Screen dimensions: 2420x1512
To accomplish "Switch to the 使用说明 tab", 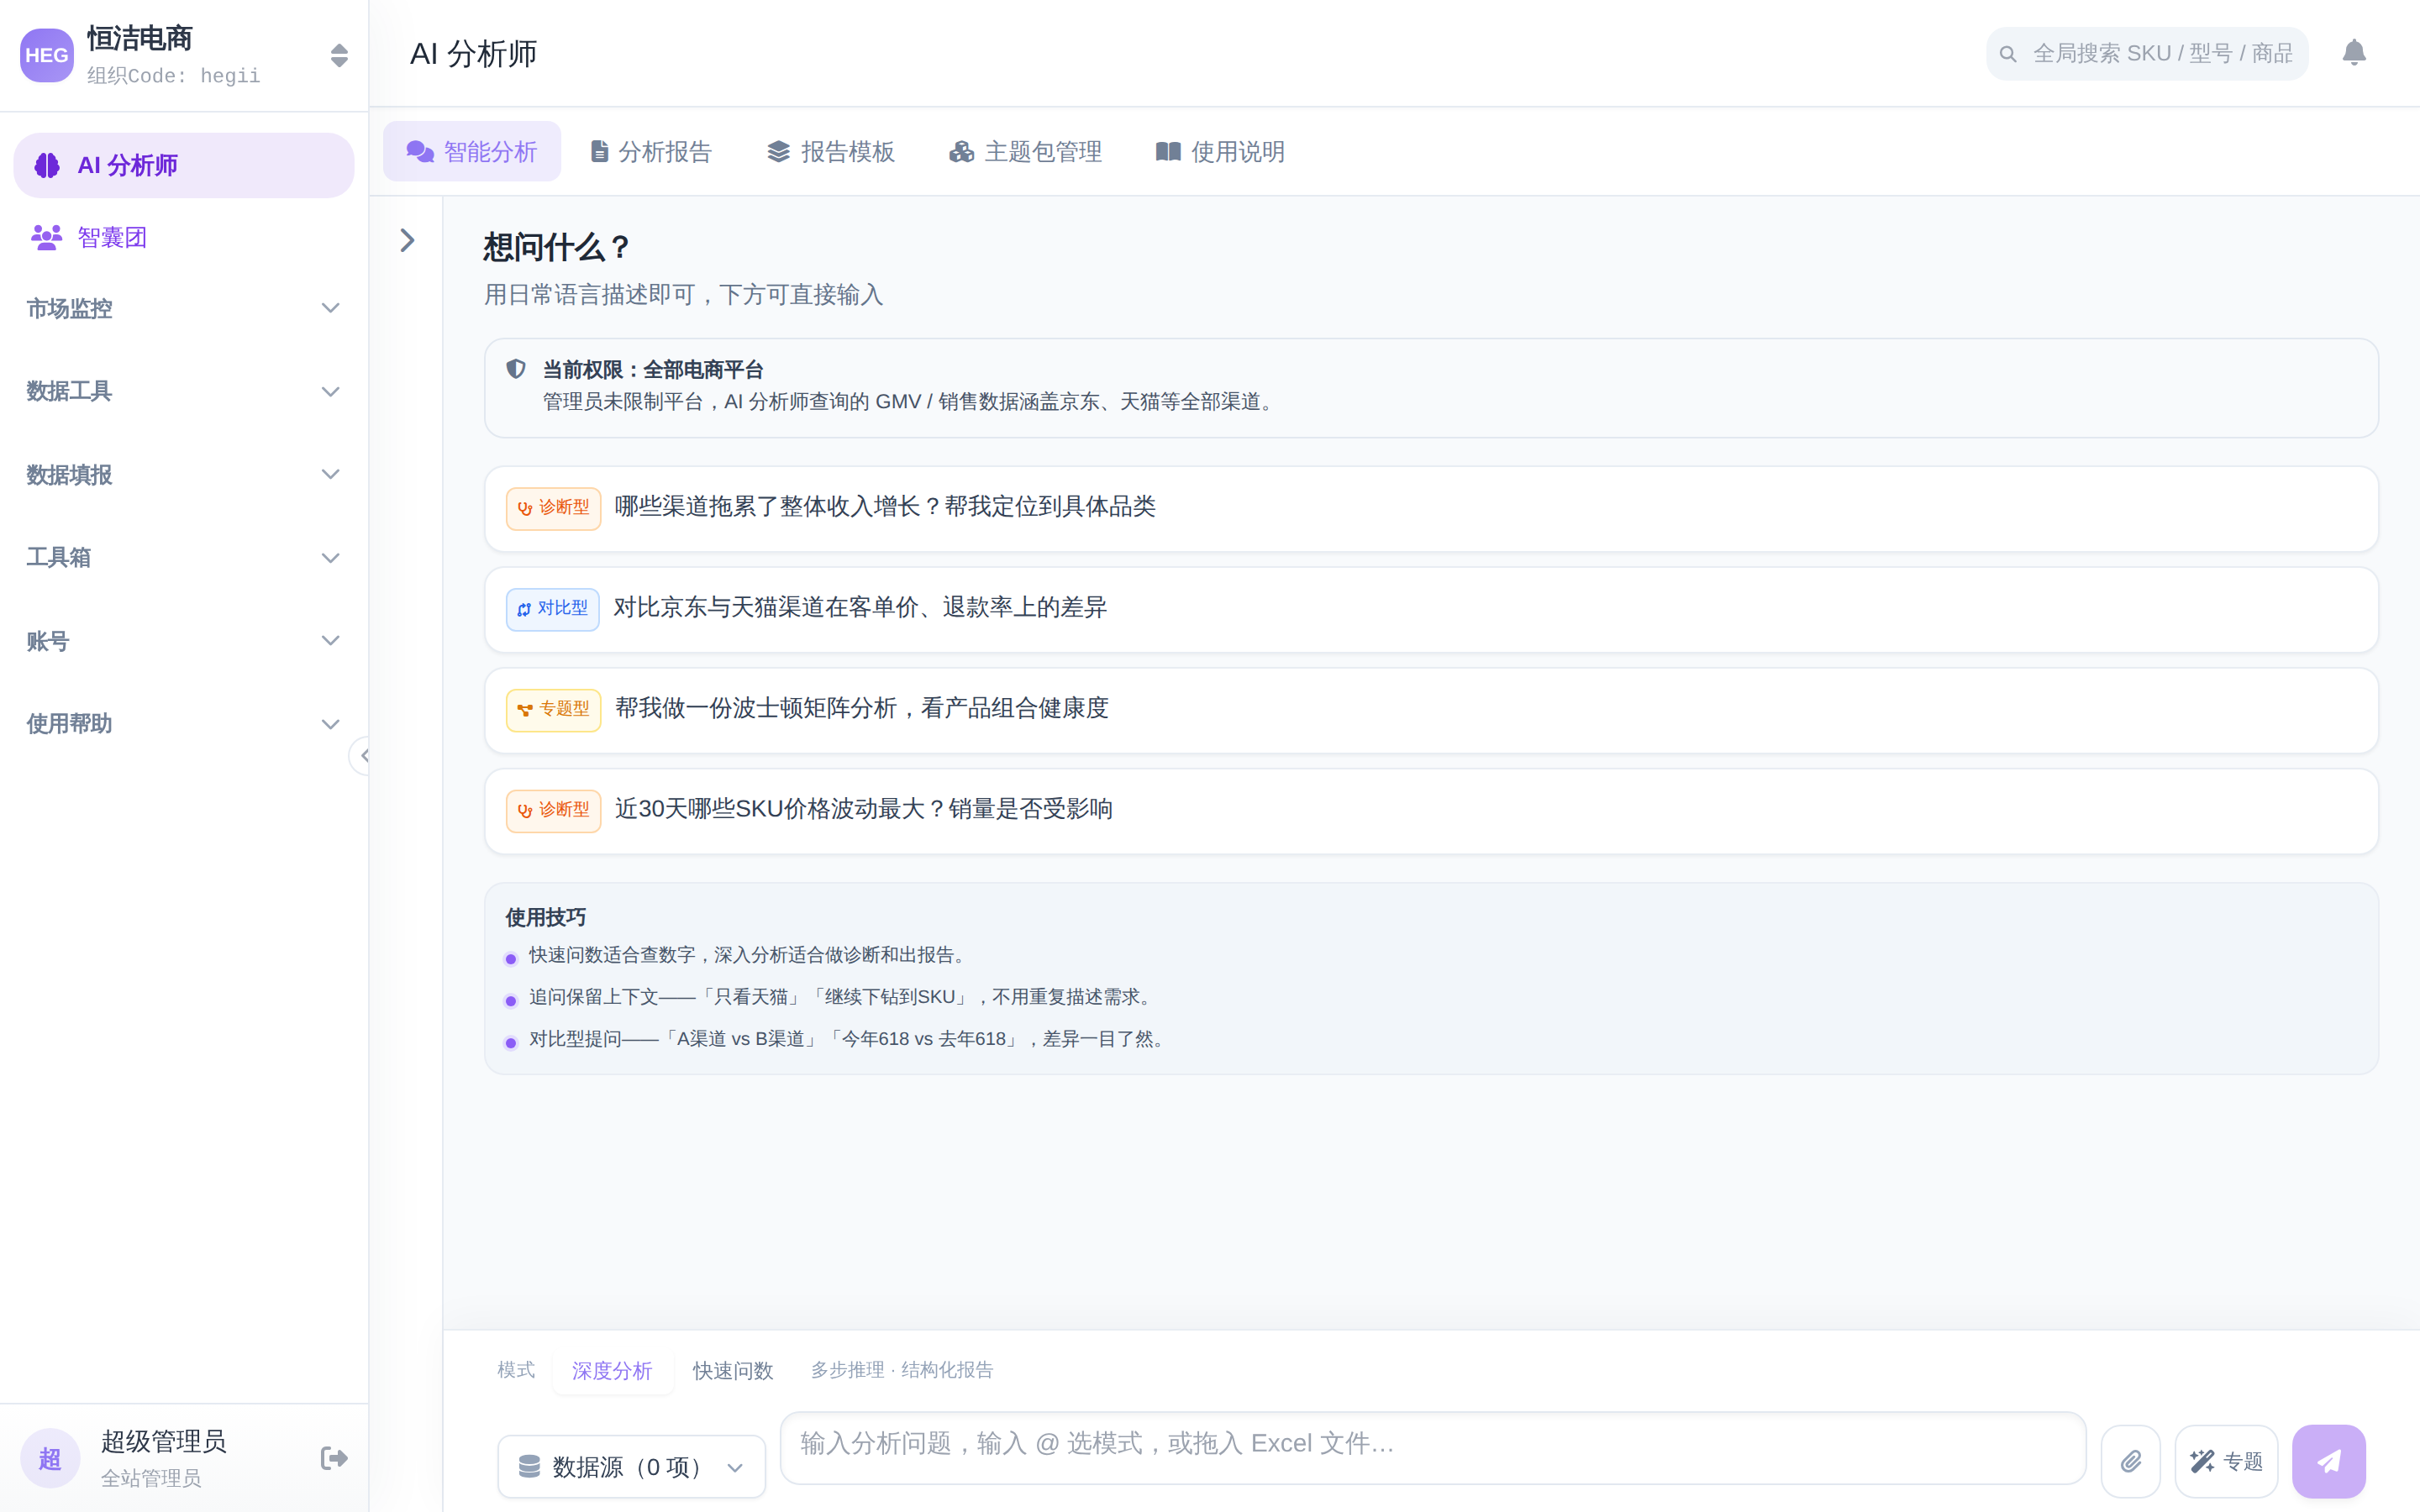I will click(1220, 152).
